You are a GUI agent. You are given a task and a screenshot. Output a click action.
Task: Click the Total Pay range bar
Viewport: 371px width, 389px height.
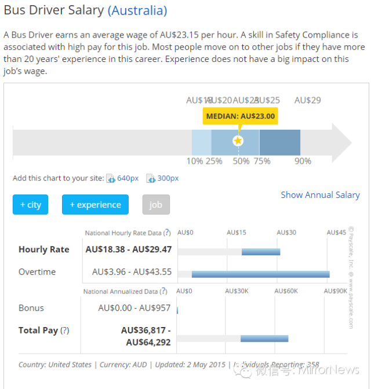pyautogui.click(x=264, y=338)
